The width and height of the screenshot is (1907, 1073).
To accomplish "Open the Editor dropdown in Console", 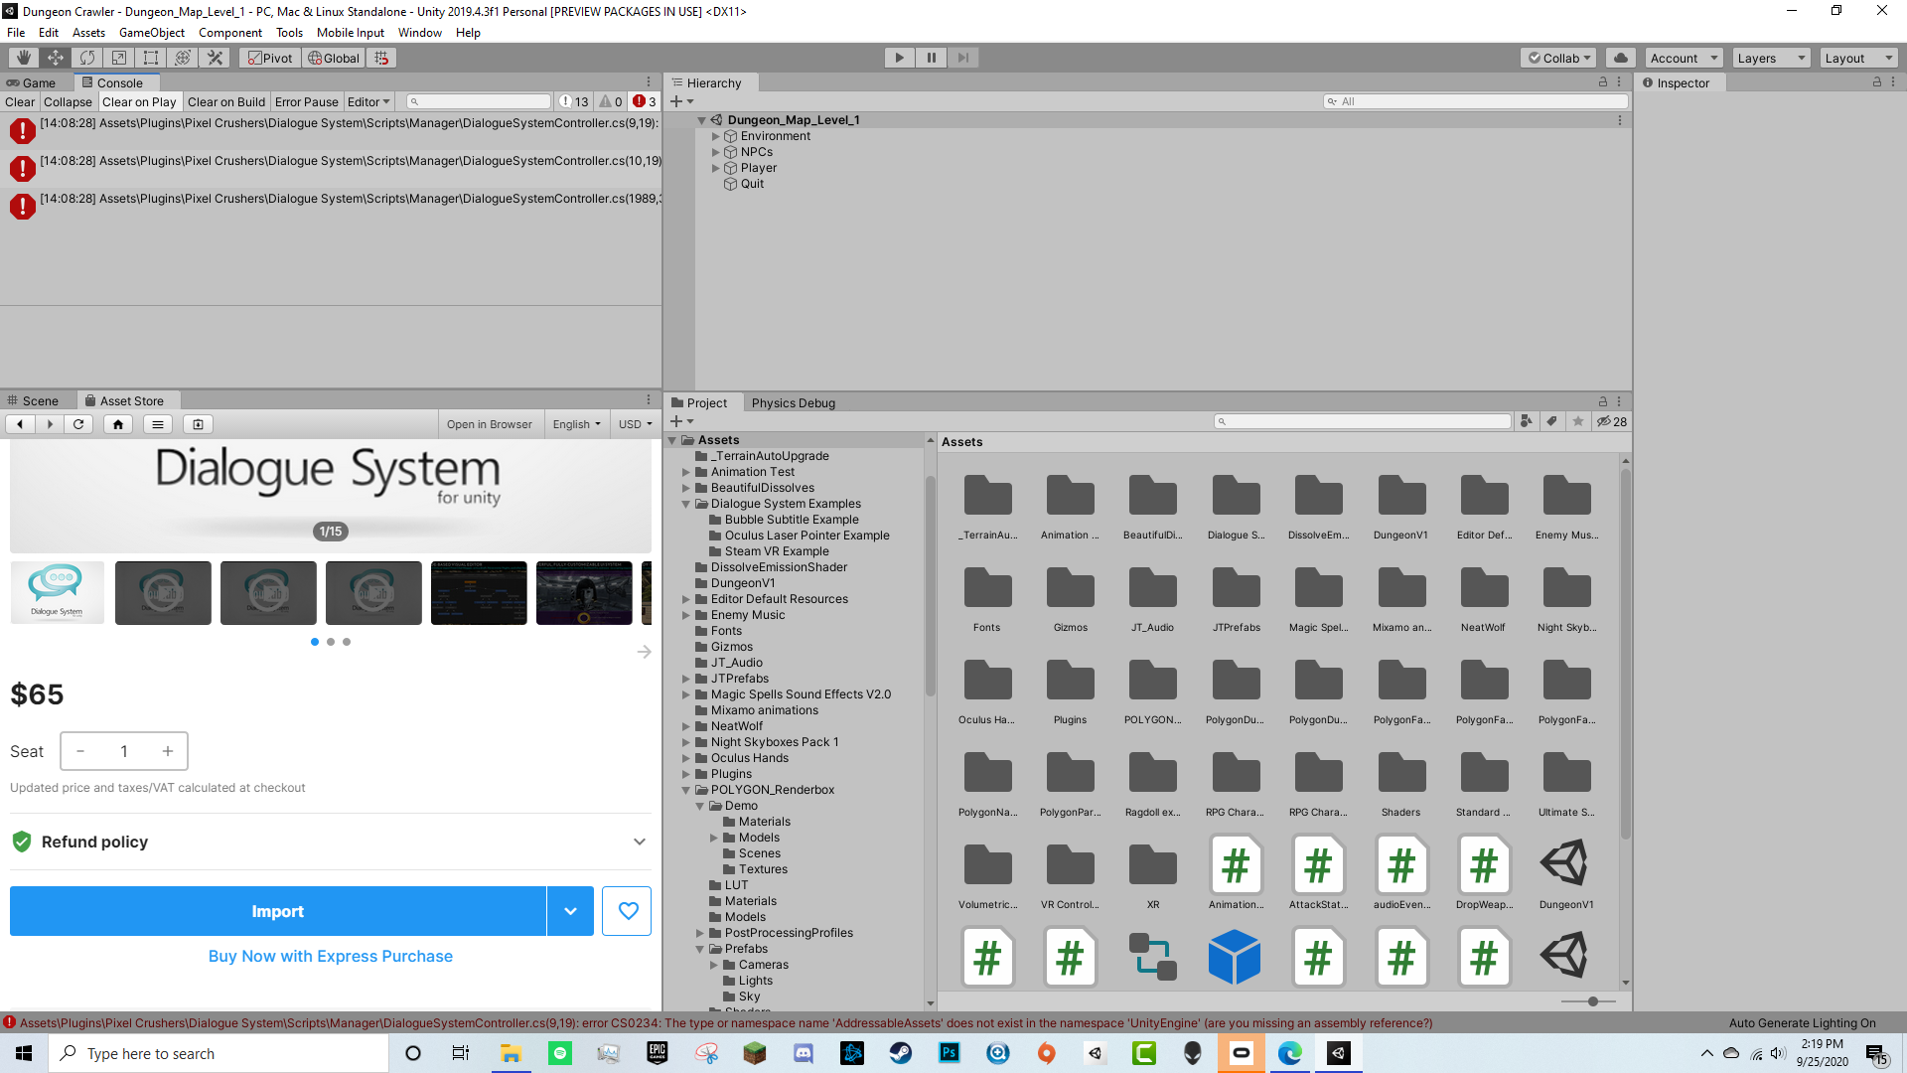I will (368, 101).
